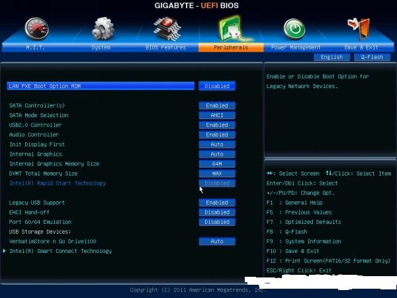
Task: Select Intel(R) Rapid Start Technology label
Action: click(x=58, y=183)
